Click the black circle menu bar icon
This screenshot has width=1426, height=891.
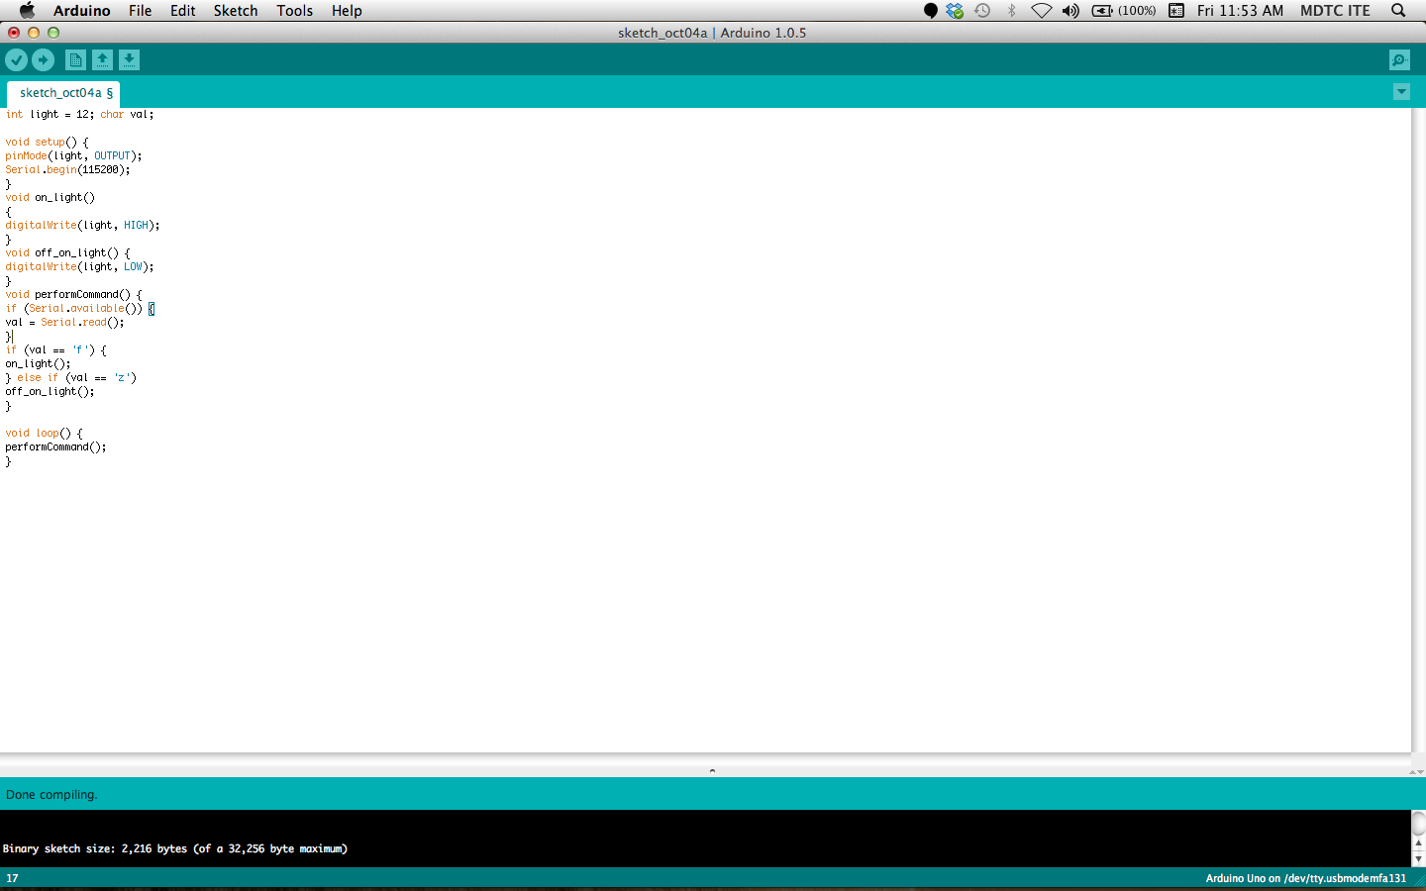[x=930, y=10]
